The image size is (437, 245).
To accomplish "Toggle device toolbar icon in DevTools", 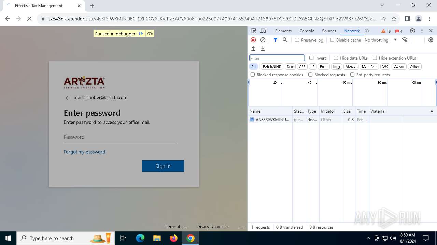I will (263, 31).
